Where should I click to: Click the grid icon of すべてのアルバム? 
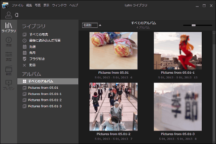coord(24,81)
